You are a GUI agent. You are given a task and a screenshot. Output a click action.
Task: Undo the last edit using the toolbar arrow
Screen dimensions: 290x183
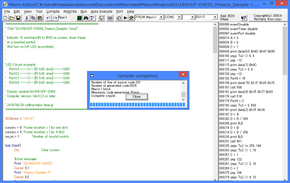point(49,18)
